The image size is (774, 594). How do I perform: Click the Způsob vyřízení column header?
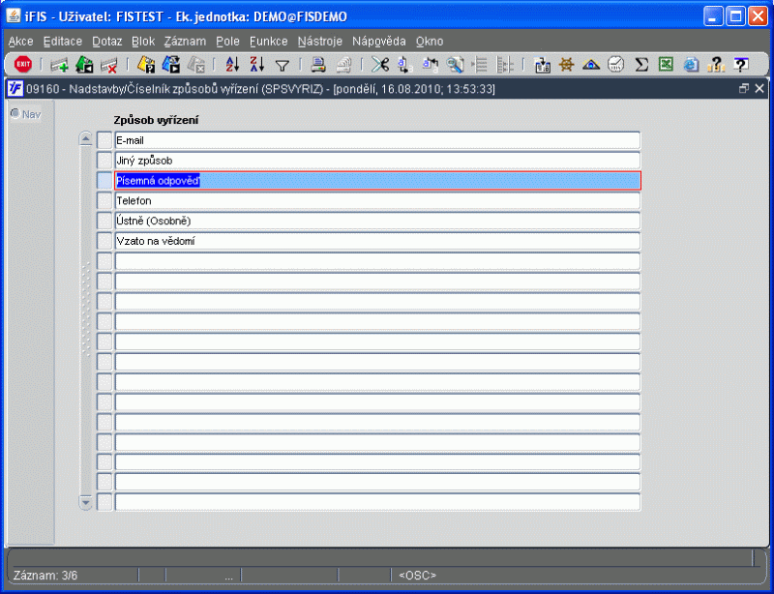pos(156,121)
